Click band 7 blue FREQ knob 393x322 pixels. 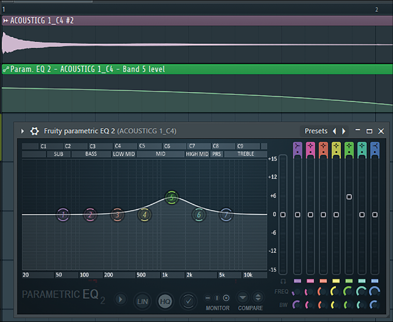pos(374,291)
